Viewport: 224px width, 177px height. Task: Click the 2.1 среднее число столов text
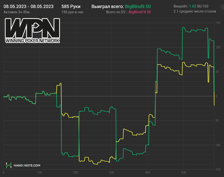click(195, 11)
